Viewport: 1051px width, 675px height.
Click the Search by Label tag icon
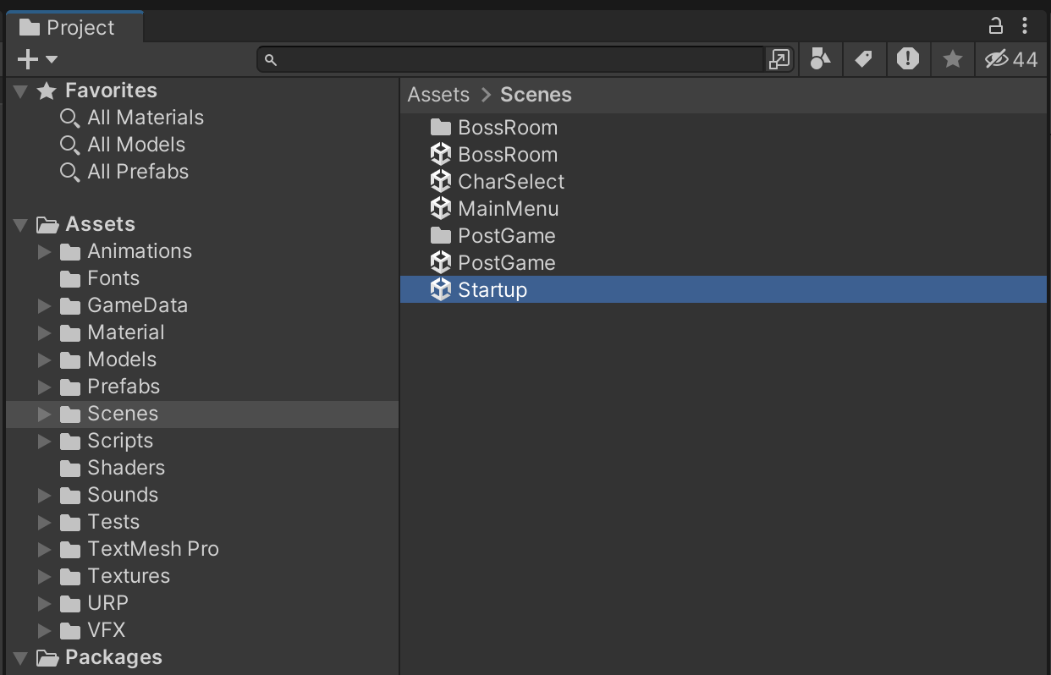pyautogui.click(x=863, y=59)
